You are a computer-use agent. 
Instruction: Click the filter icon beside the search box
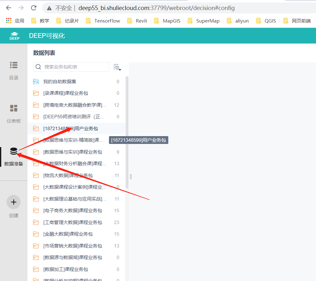(x=116, y=67)
